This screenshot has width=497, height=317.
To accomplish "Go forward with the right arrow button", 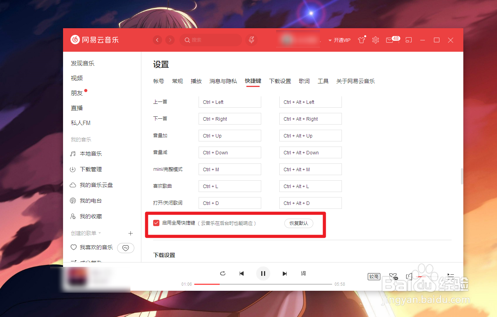I will coord(170,40).
